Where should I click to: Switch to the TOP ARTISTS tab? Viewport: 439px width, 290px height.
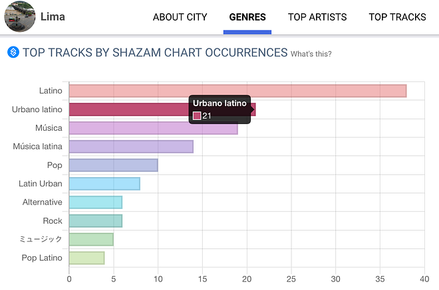click(x=319, y=17)
